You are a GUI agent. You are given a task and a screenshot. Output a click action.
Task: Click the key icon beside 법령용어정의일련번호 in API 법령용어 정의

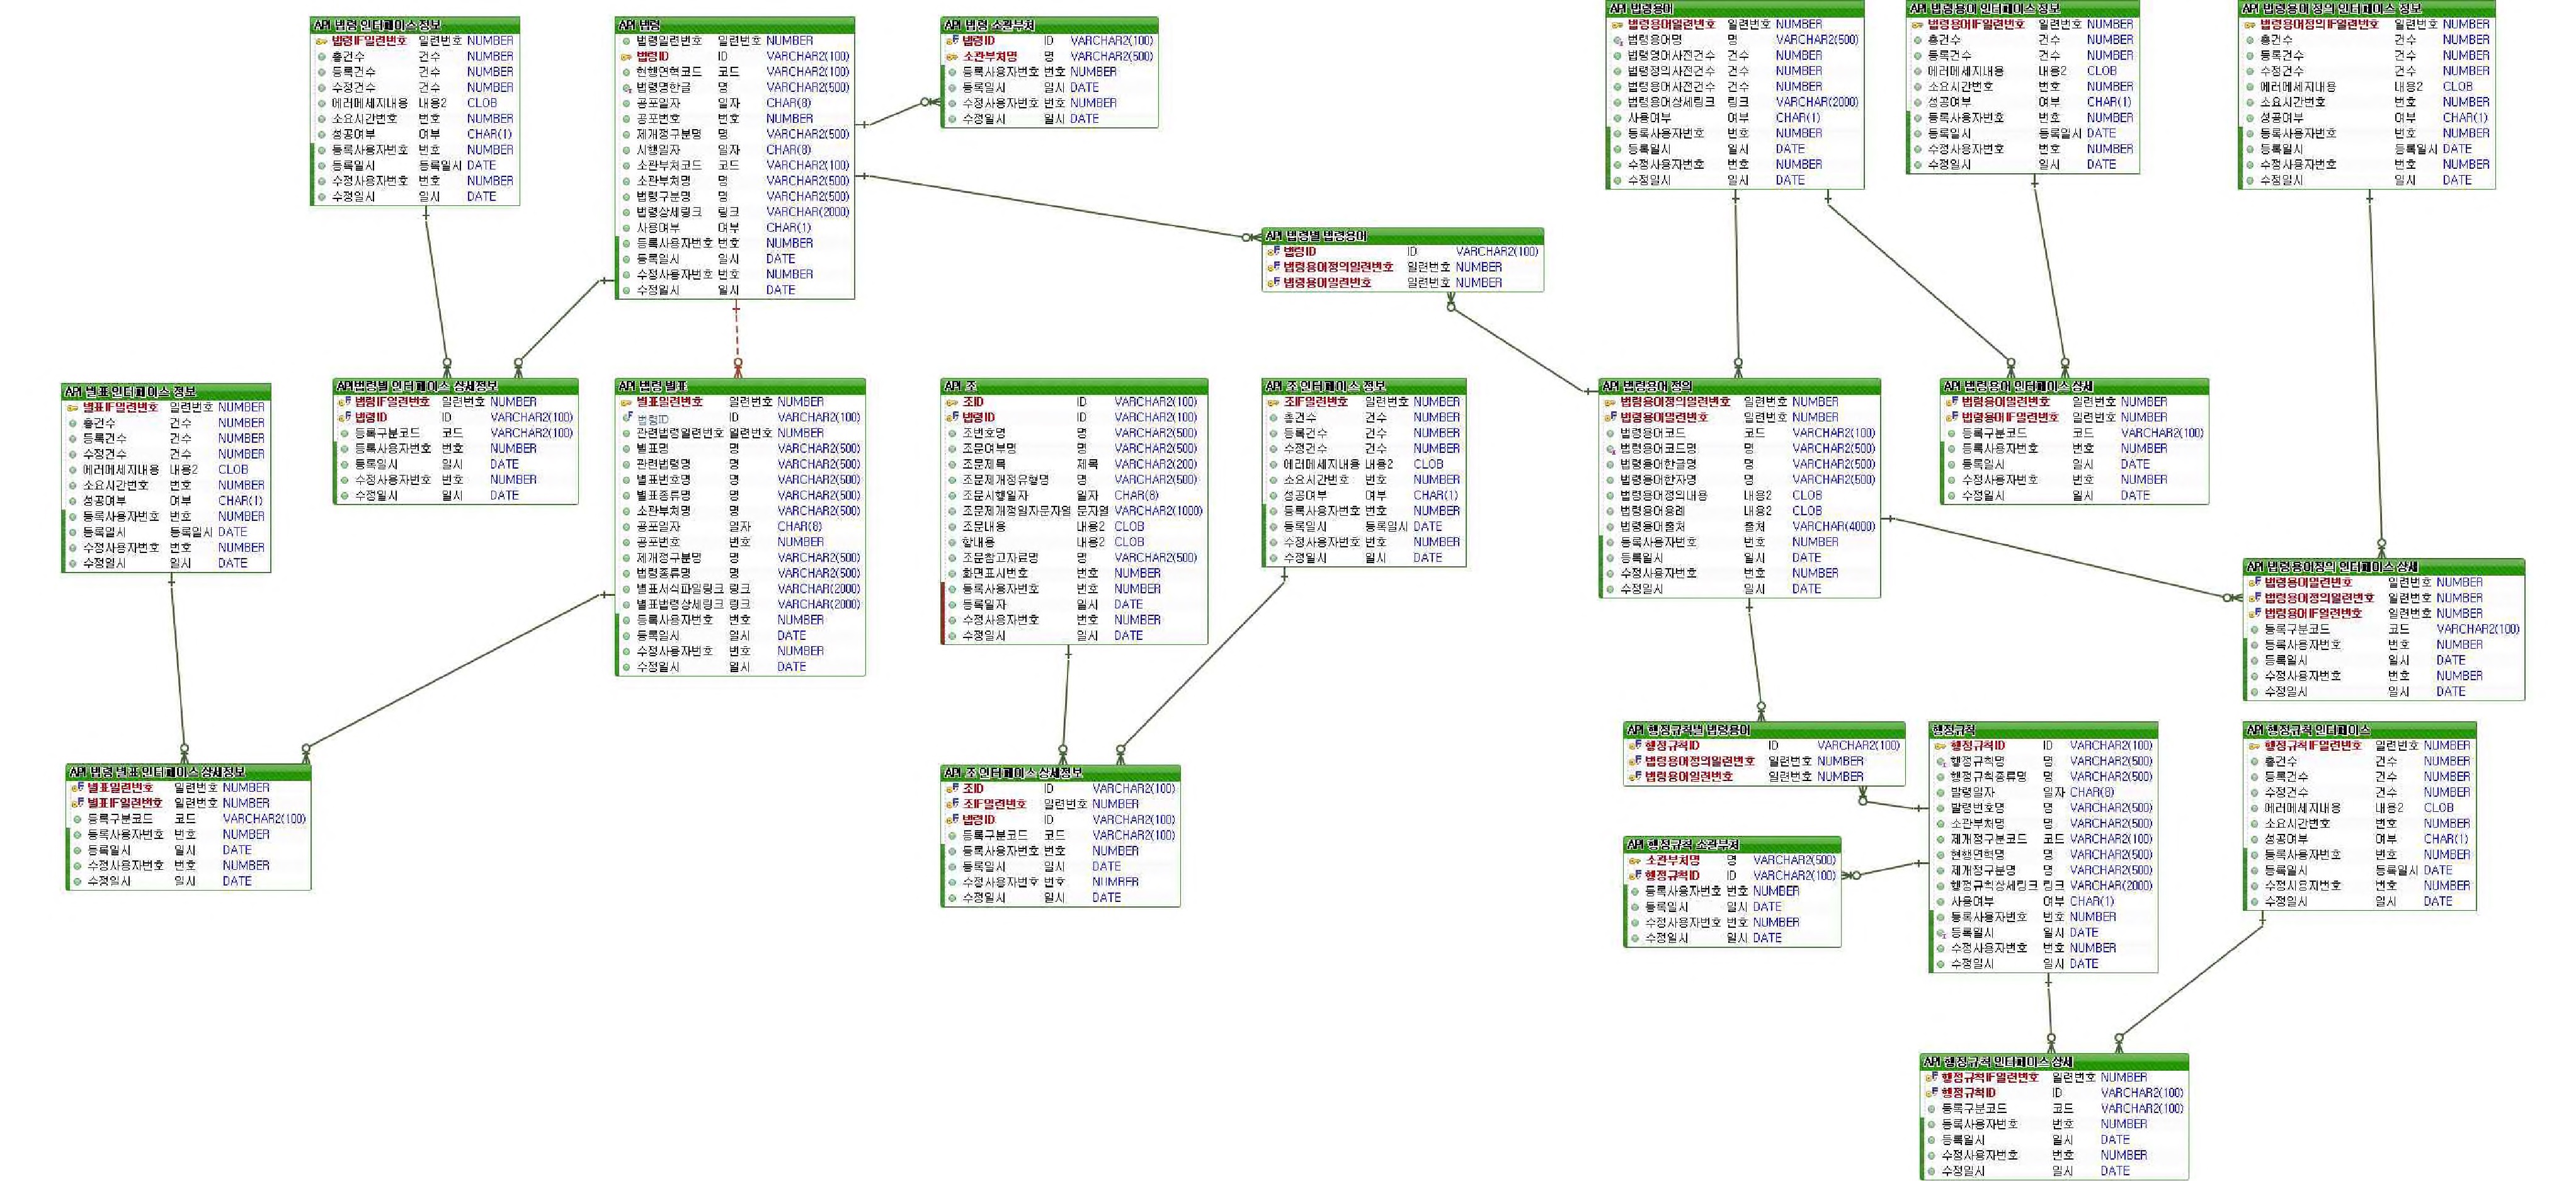pyautogui.click(x=1610, y=402)
